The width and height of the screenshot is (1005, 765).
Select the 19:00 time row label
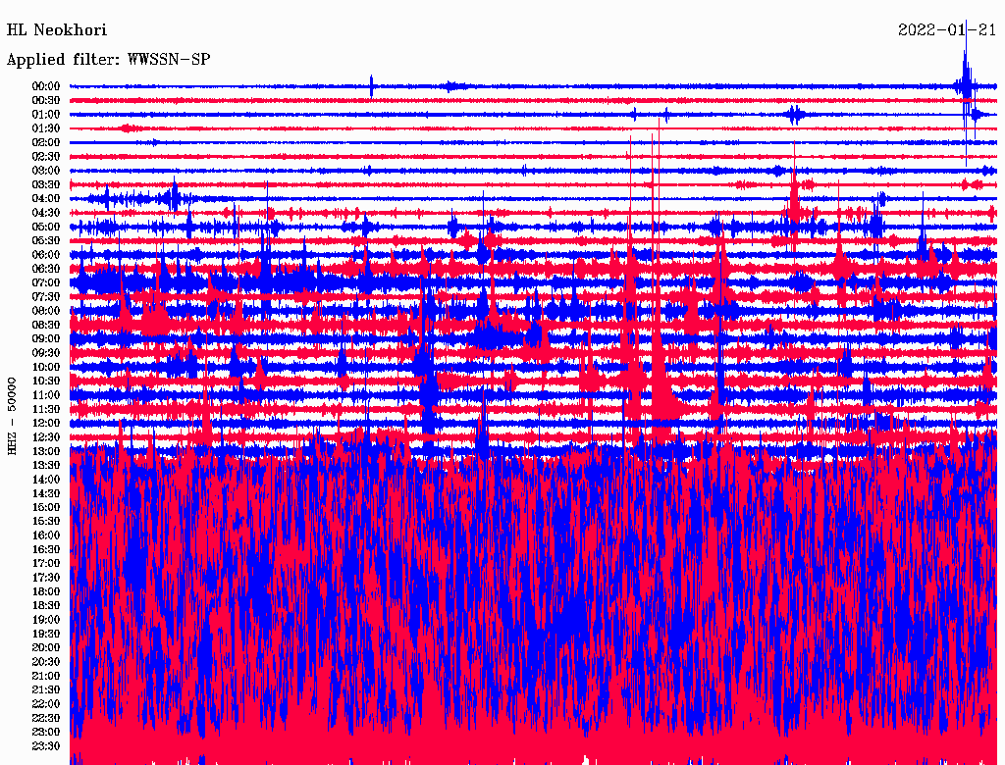coord(45,620)
